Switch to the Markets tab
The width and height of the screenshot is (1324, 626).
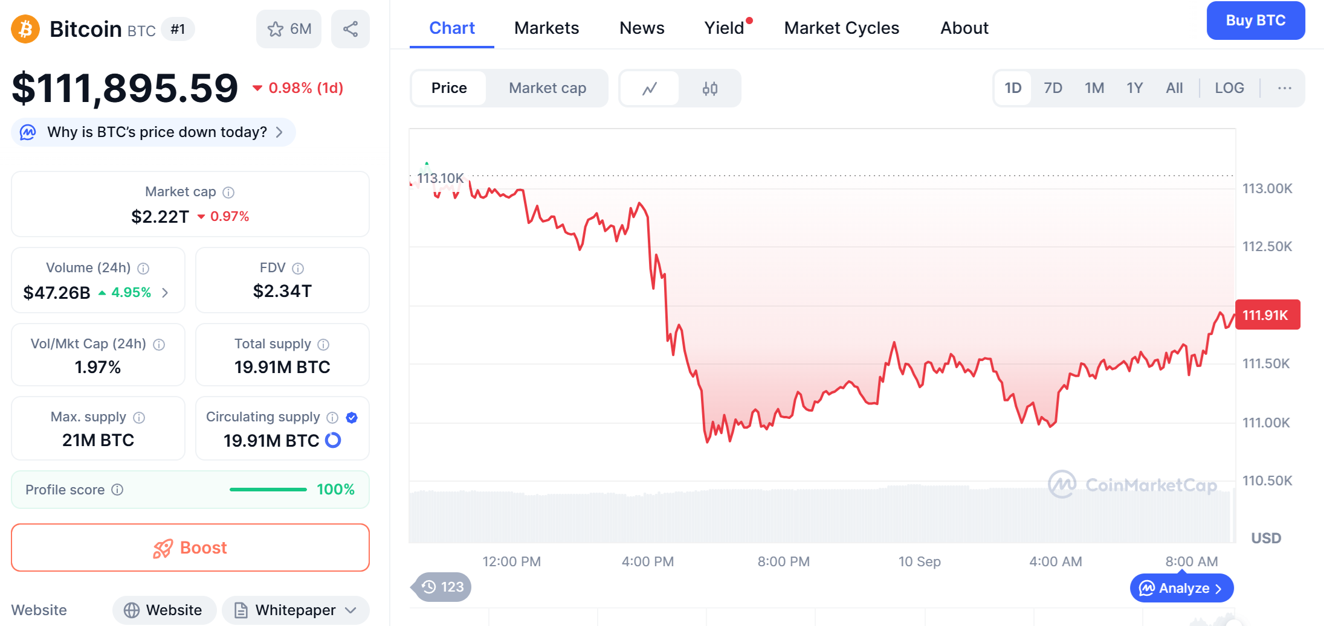click(x=546, y=28)
